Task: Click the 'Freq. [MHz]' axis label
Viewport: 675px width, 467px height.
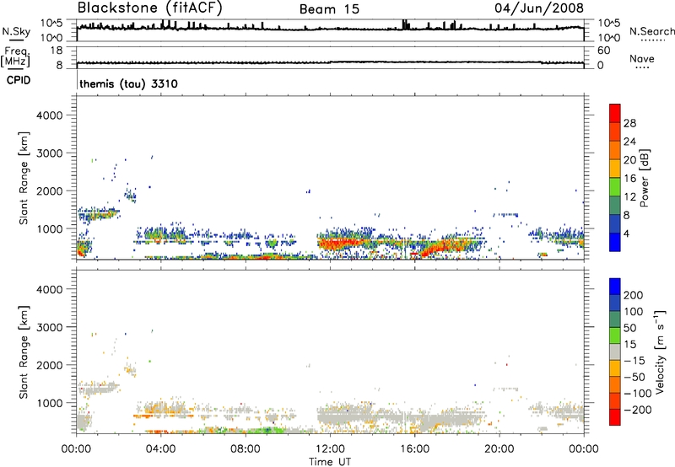Action: [16, 56]
